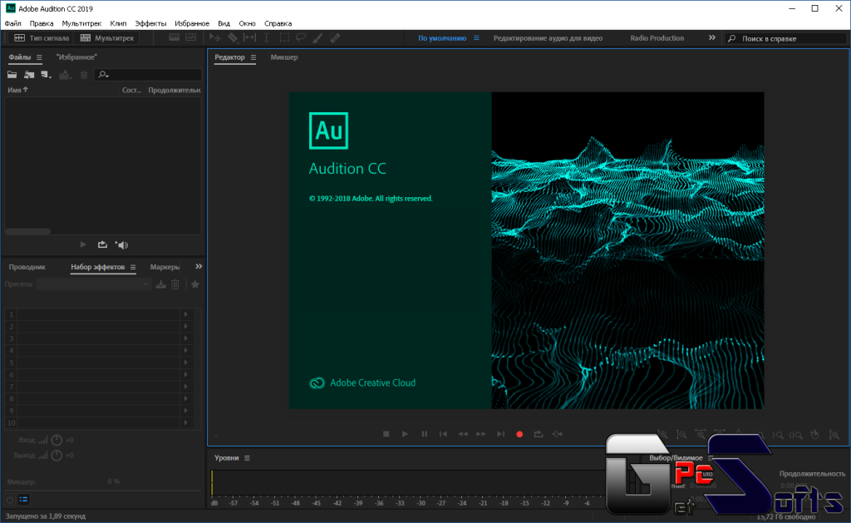Open the Окно menu

click(x=247, y=23)
